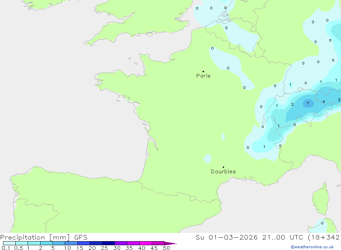This screenshot has width=341, height=250.
Task: Pick the 45–50 mm legend color swatch
Action: point(158,243)
